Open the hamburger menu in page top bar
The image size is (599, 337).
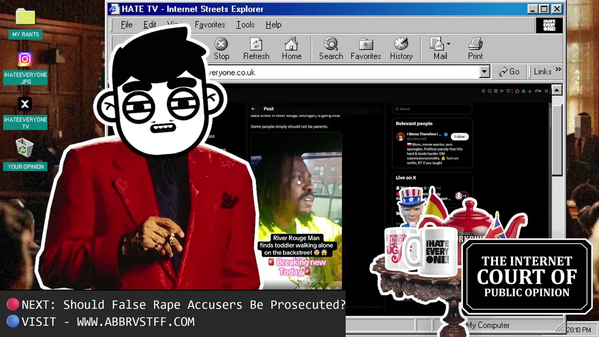[x=546, y=91]
